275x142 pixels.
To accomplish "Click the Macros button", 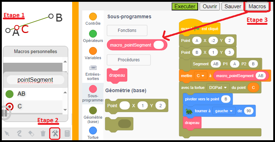I will click(x=257, y=6).
